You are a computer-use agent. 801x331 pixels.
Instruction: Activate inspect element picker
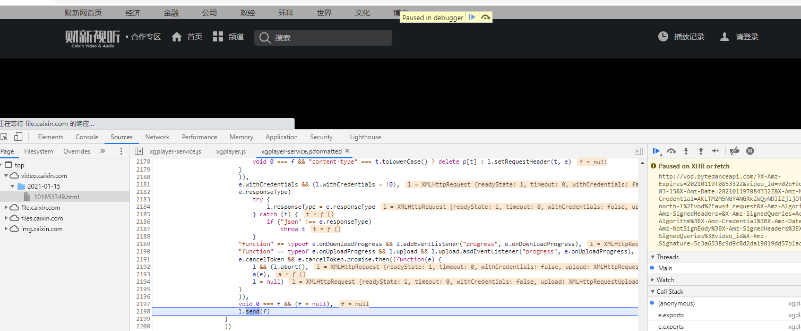click(x=4, y=137)
